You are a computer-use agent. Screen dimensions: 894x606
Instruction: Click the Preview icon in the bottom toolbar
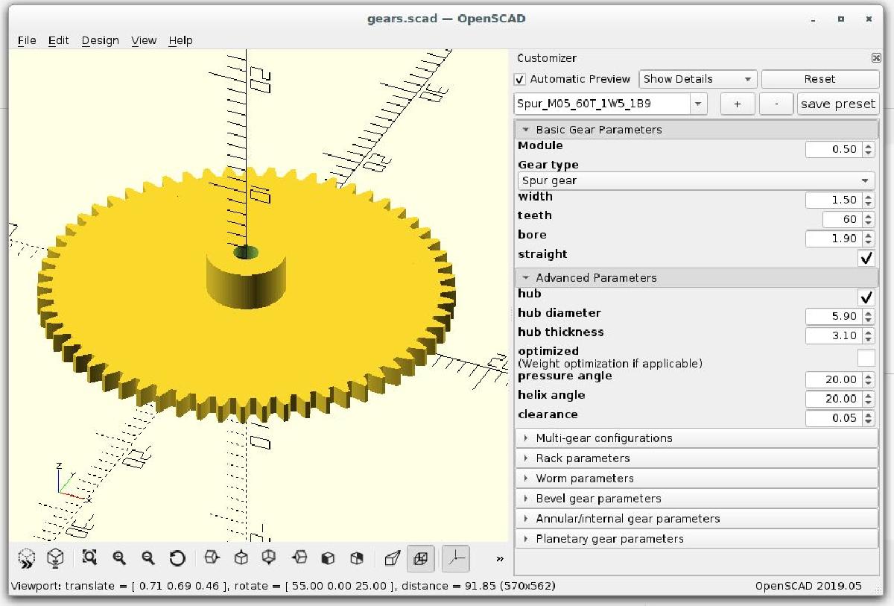(25, 558)
